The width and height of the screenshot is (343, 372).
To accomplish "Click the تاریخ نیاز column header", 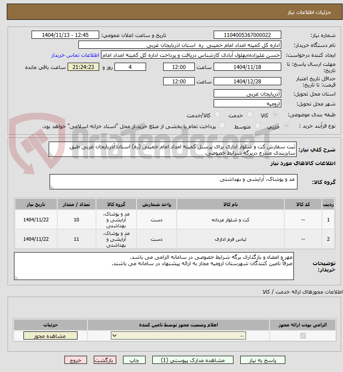I will tap(36, 204).
